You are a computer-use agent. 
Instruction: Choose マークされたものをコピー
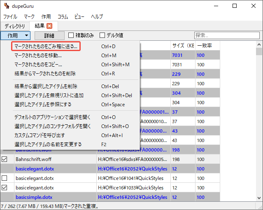click(x=70, y=65)
